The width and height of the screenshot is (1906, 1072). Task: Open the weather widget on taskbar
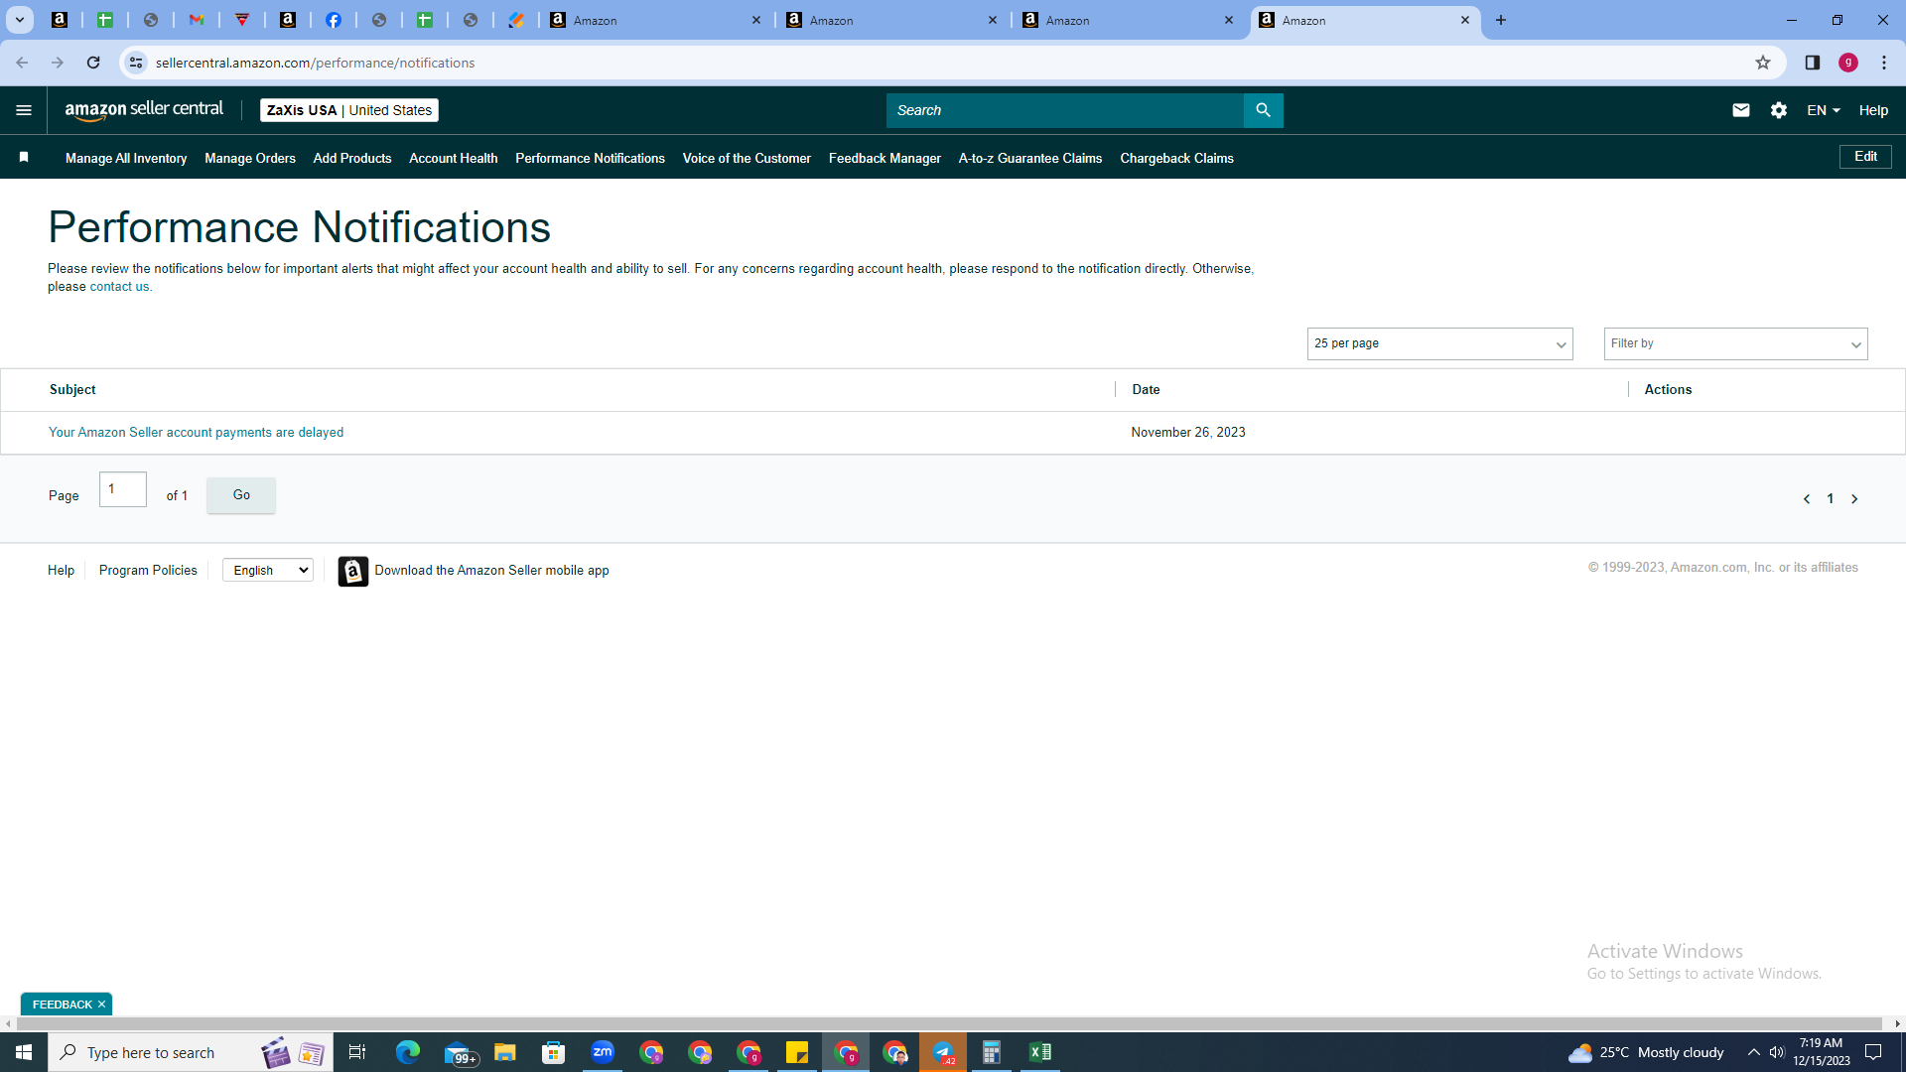(1646, 1052)
